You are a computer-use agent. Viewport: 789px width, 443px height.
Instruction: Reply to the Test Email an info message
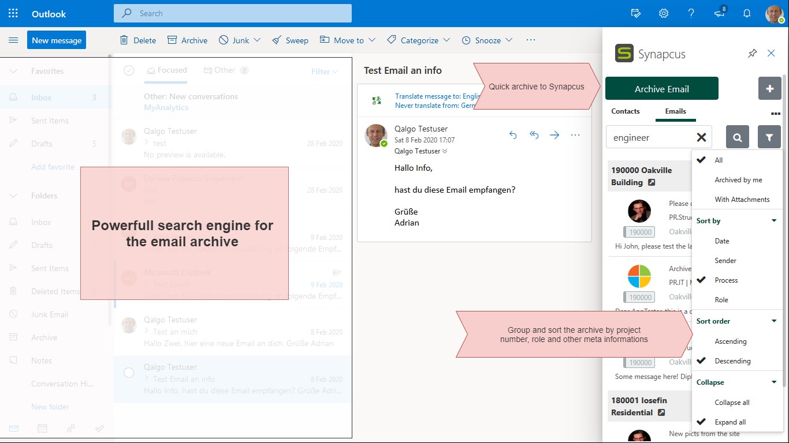click(513, 135)
